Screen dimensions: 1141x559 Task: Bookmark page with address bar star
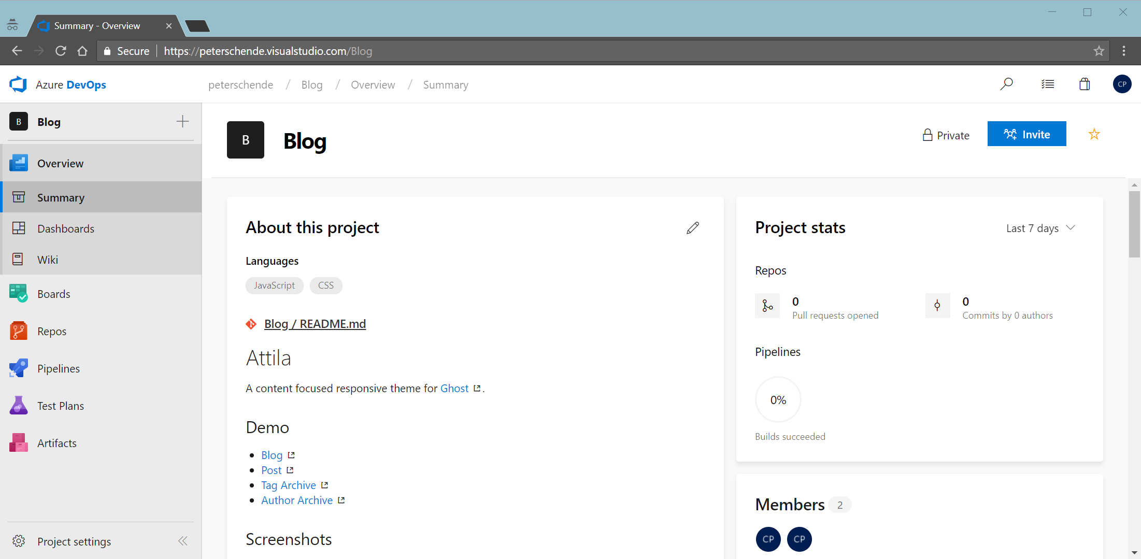pos(1099,51)
